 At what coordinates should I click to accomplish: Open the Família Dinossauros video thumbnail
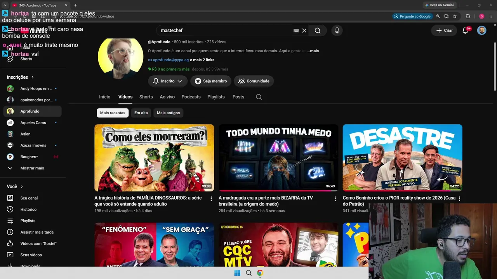click(154, 158)
